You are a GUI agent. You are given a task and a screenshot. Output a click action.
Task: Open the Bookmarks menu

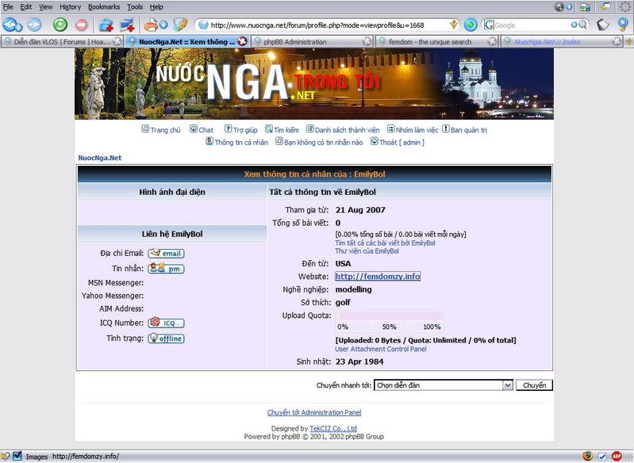point(104,6)
